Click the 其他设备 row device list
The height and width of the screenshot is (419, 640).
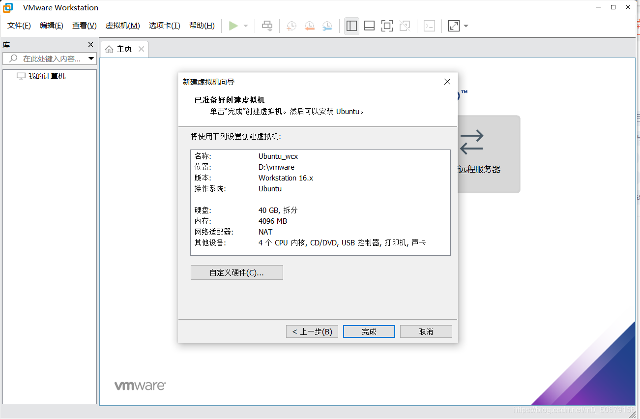(342, 243)
